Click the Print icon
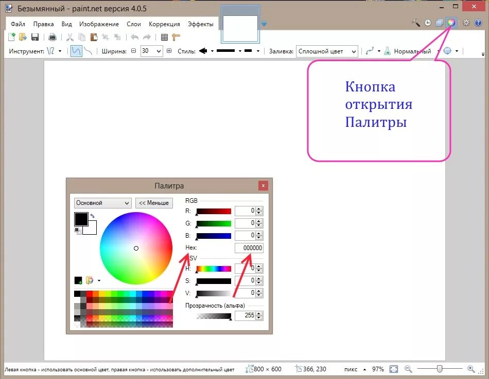489x379 pixels. coord(53,37)
